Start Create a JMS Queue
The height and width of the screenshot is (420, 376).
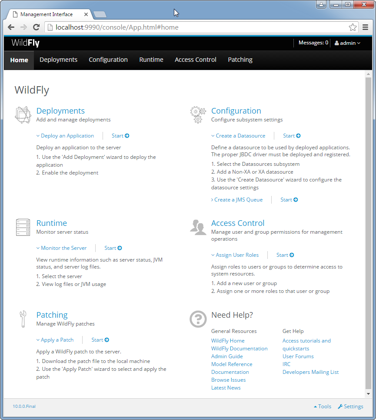[289, 200]
